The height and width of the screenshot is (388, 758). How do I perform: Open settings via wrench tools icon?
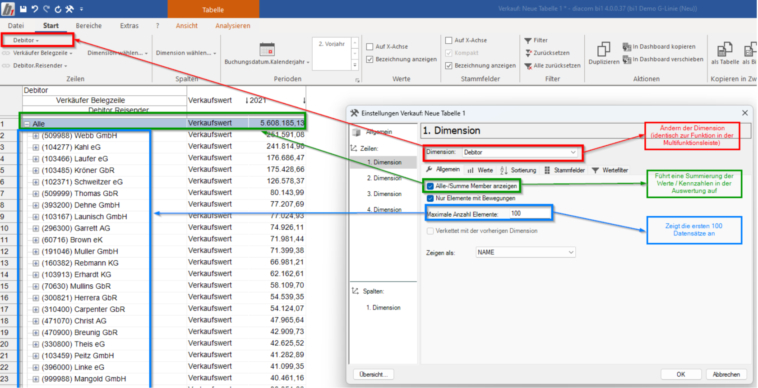click(x=69, y=9)
